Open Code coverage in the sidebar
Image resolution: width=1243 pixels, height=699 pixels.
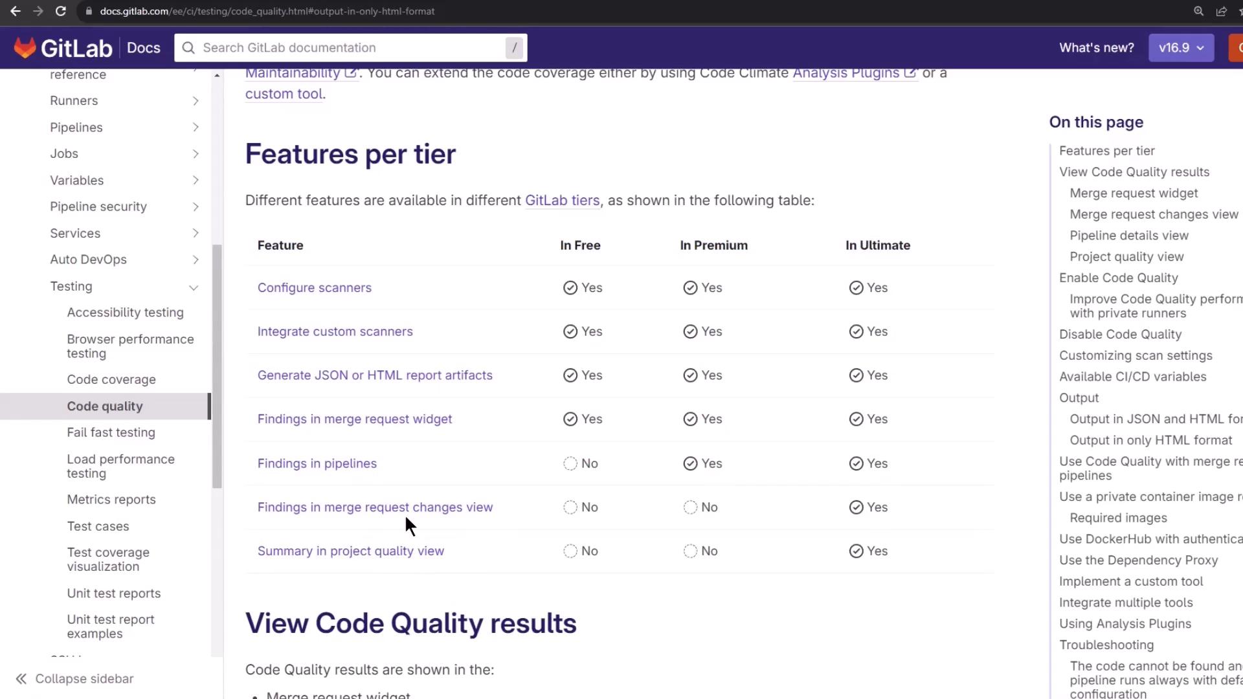(x=111, y=379)
